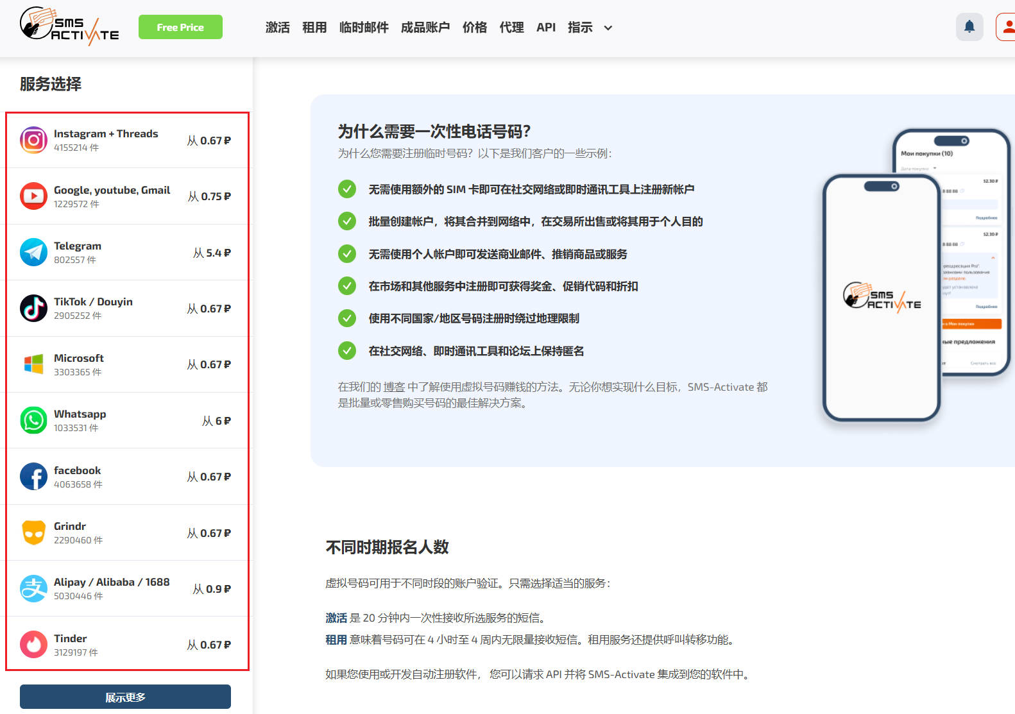Image resolution: width=1015 pixels, height=714 pixels.
Task: Click the heading 为什么需要一次性电话号码?
Action: 434,132
